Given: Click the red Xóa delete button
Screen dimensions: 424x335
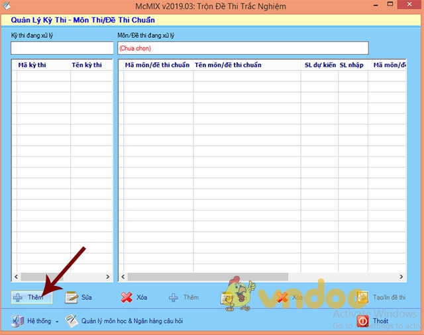Looking at the screenshot, I should tap(132, 297).
